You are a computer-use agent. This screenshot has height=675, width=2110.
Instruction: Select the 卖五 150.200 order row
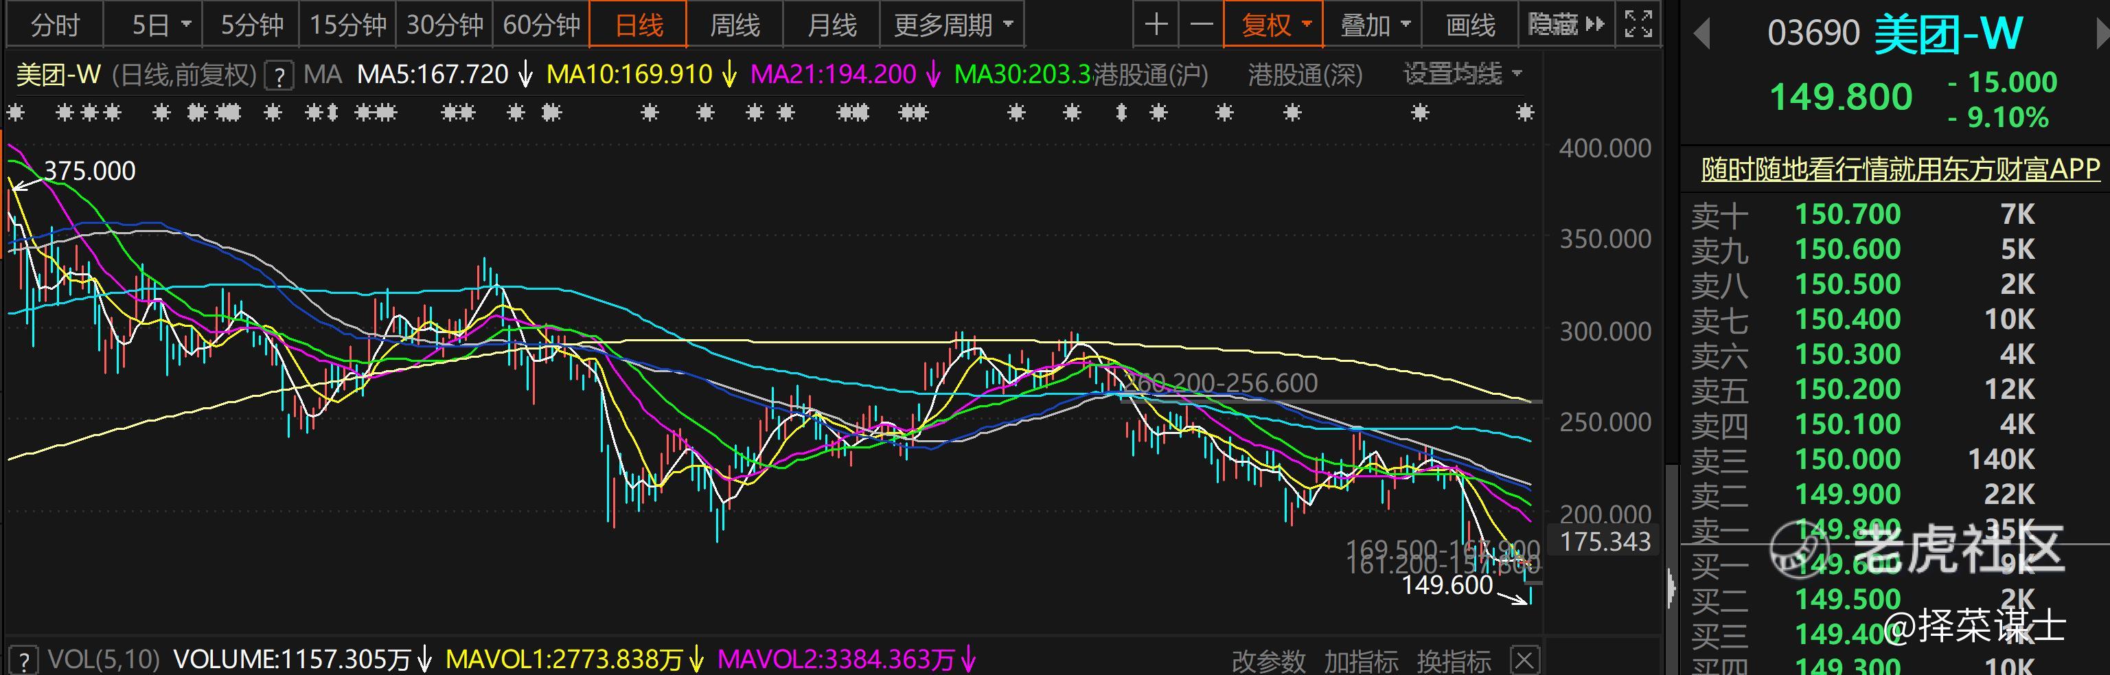click(1894, 390)
